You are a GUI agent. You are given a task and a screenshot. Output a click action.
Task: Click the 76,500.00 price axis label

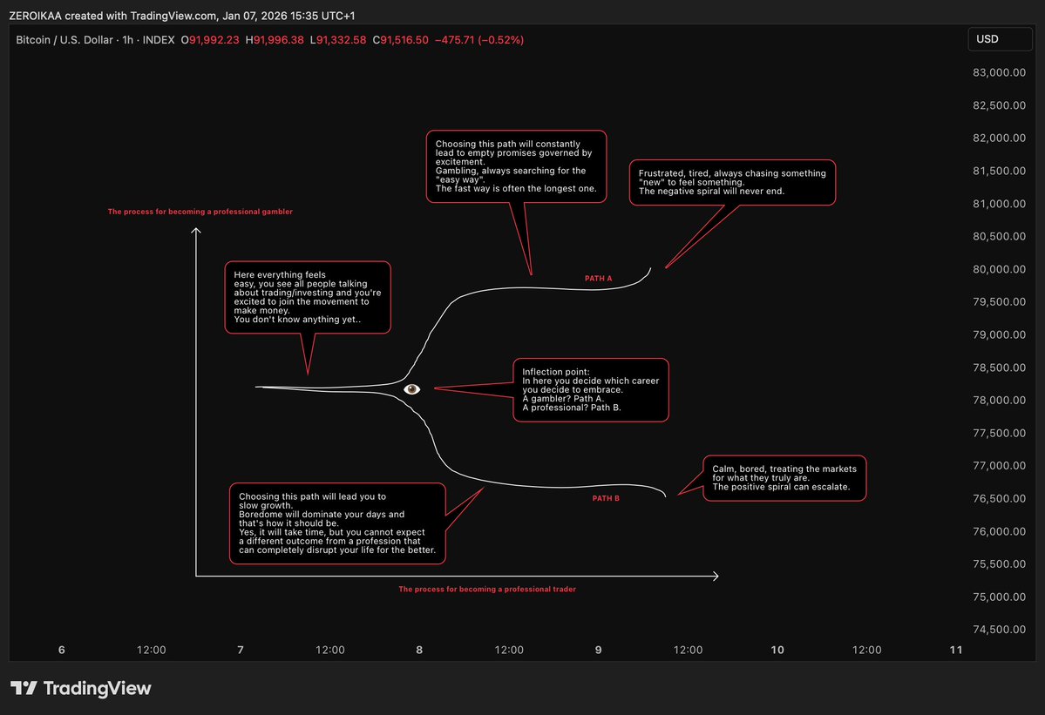coord(998,499)
